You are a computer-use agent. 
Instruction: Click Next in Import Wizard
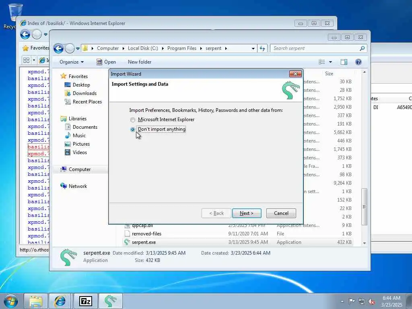pyautogui.click(x=247, y=213)
